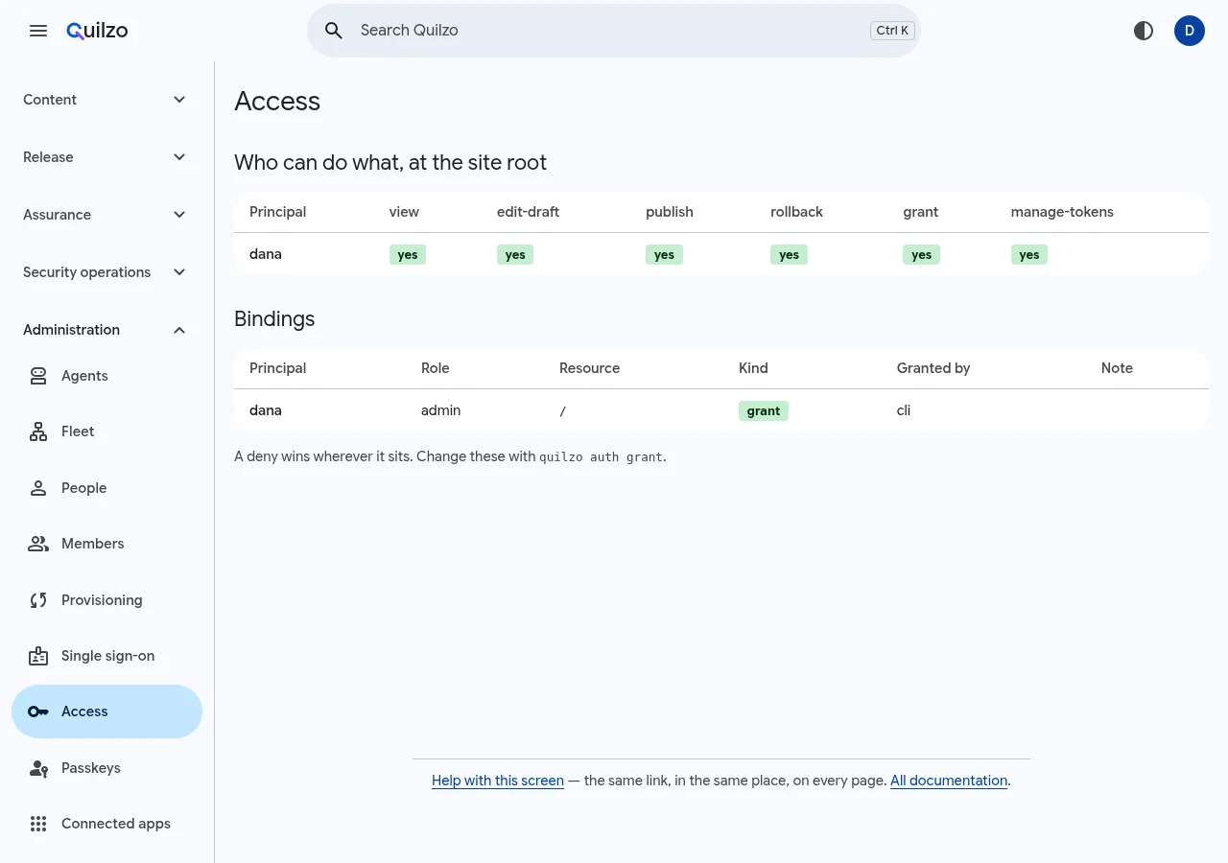The width and height of the screenshot is (1228, 863).
Task: Click the Fleet hierarchy icon
Action: coord(38,431)
